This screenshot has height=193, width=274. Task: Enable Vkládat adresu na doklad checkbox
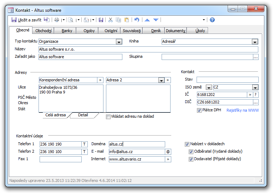(108, 117)
